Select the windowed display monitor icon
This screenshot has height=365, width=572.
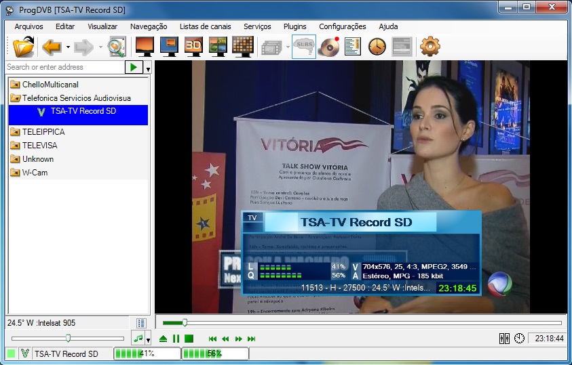click(169, 47)
